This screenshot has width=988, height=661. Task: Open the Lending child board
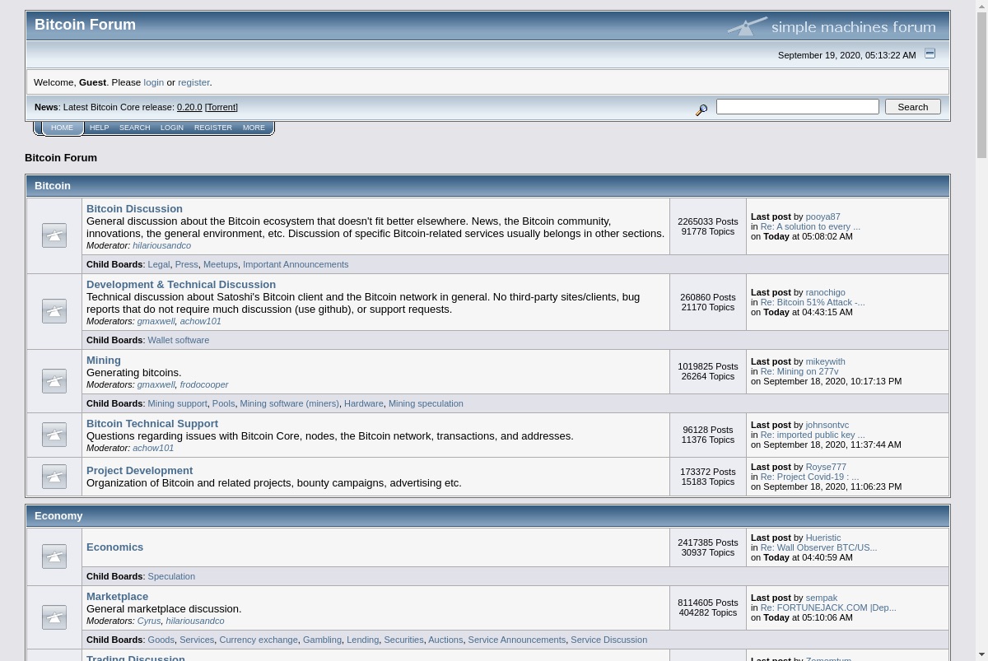tap(362, 640)
